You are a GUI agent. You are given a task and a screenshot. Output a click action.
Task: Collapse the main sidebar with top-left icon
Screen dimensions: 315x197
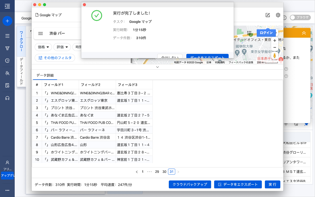click(7, 6)
